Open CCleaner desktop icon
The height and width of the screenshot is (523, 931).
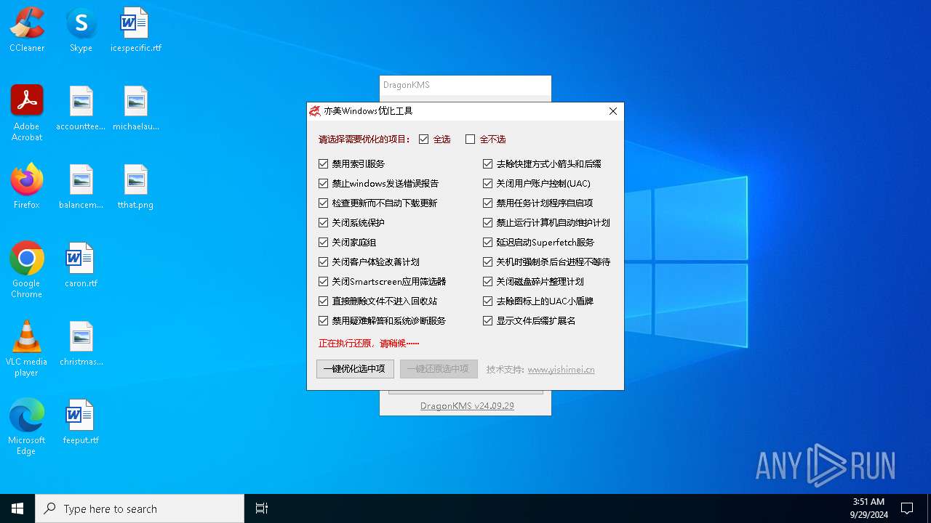click(x=27, y=29)
